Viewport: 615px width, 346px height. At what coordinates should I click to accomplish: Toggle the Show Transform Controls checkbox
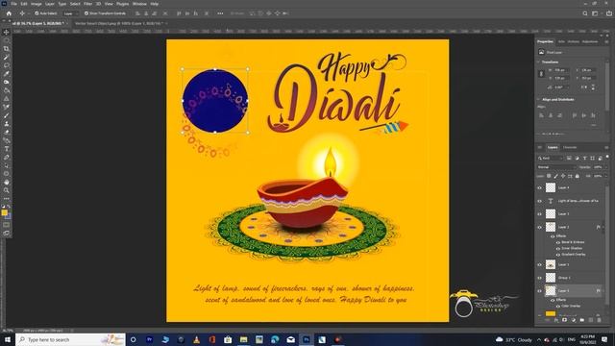click(86, 13)
